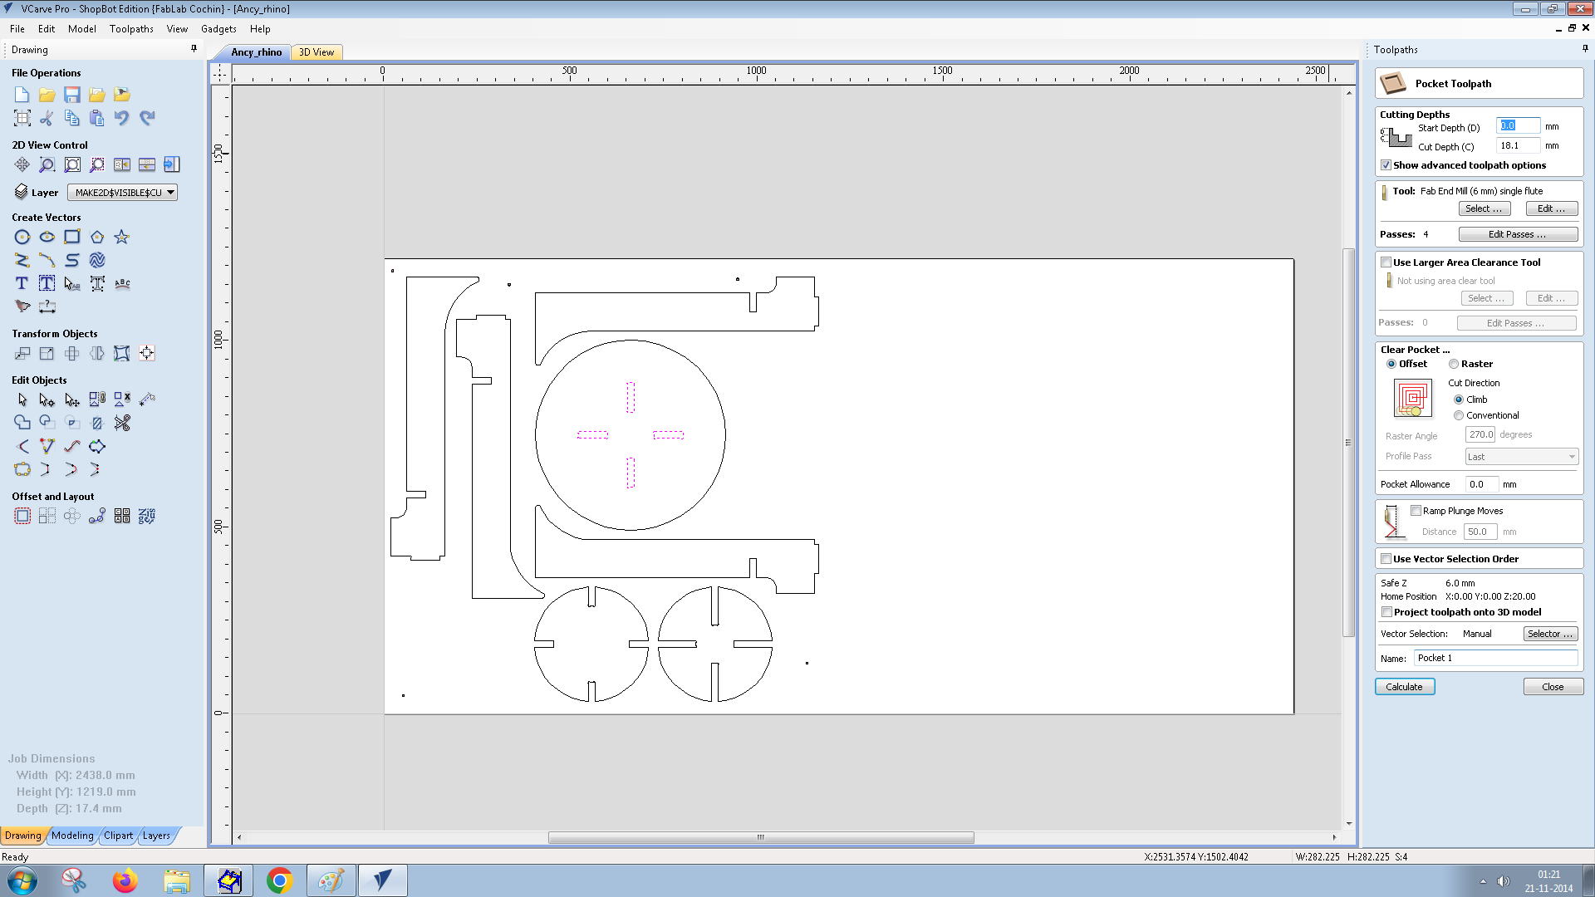Click the Undo arrow icon
Image resolution: width=1595 pixels, height=897 pixels.
point(122,118)
